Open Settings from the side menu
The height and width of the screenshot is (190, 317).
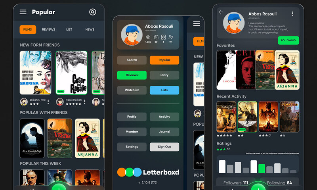click(132, 147)
